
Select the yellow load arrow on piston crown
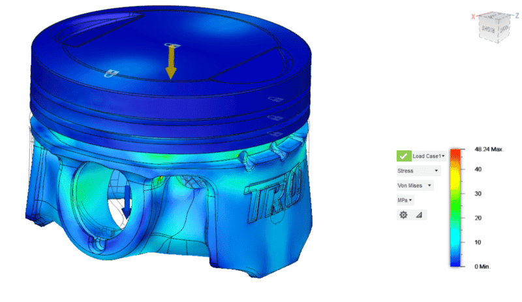[x=171, y=62]
